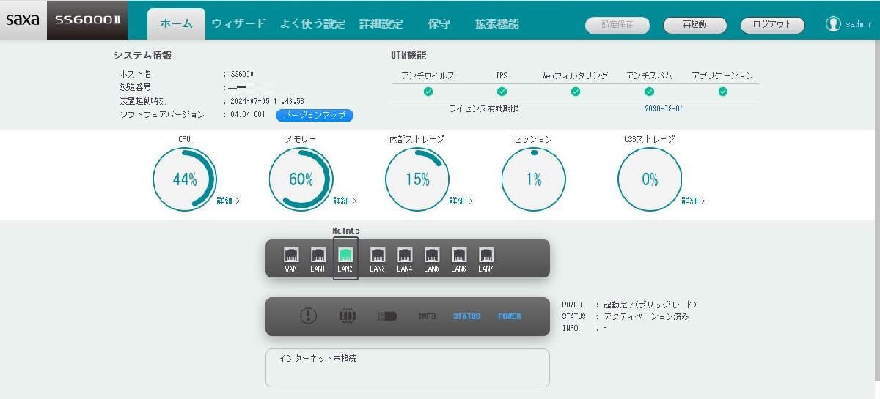Open the ホーム tab
Screen dimensions: 880x399
(x=176, y=23)
